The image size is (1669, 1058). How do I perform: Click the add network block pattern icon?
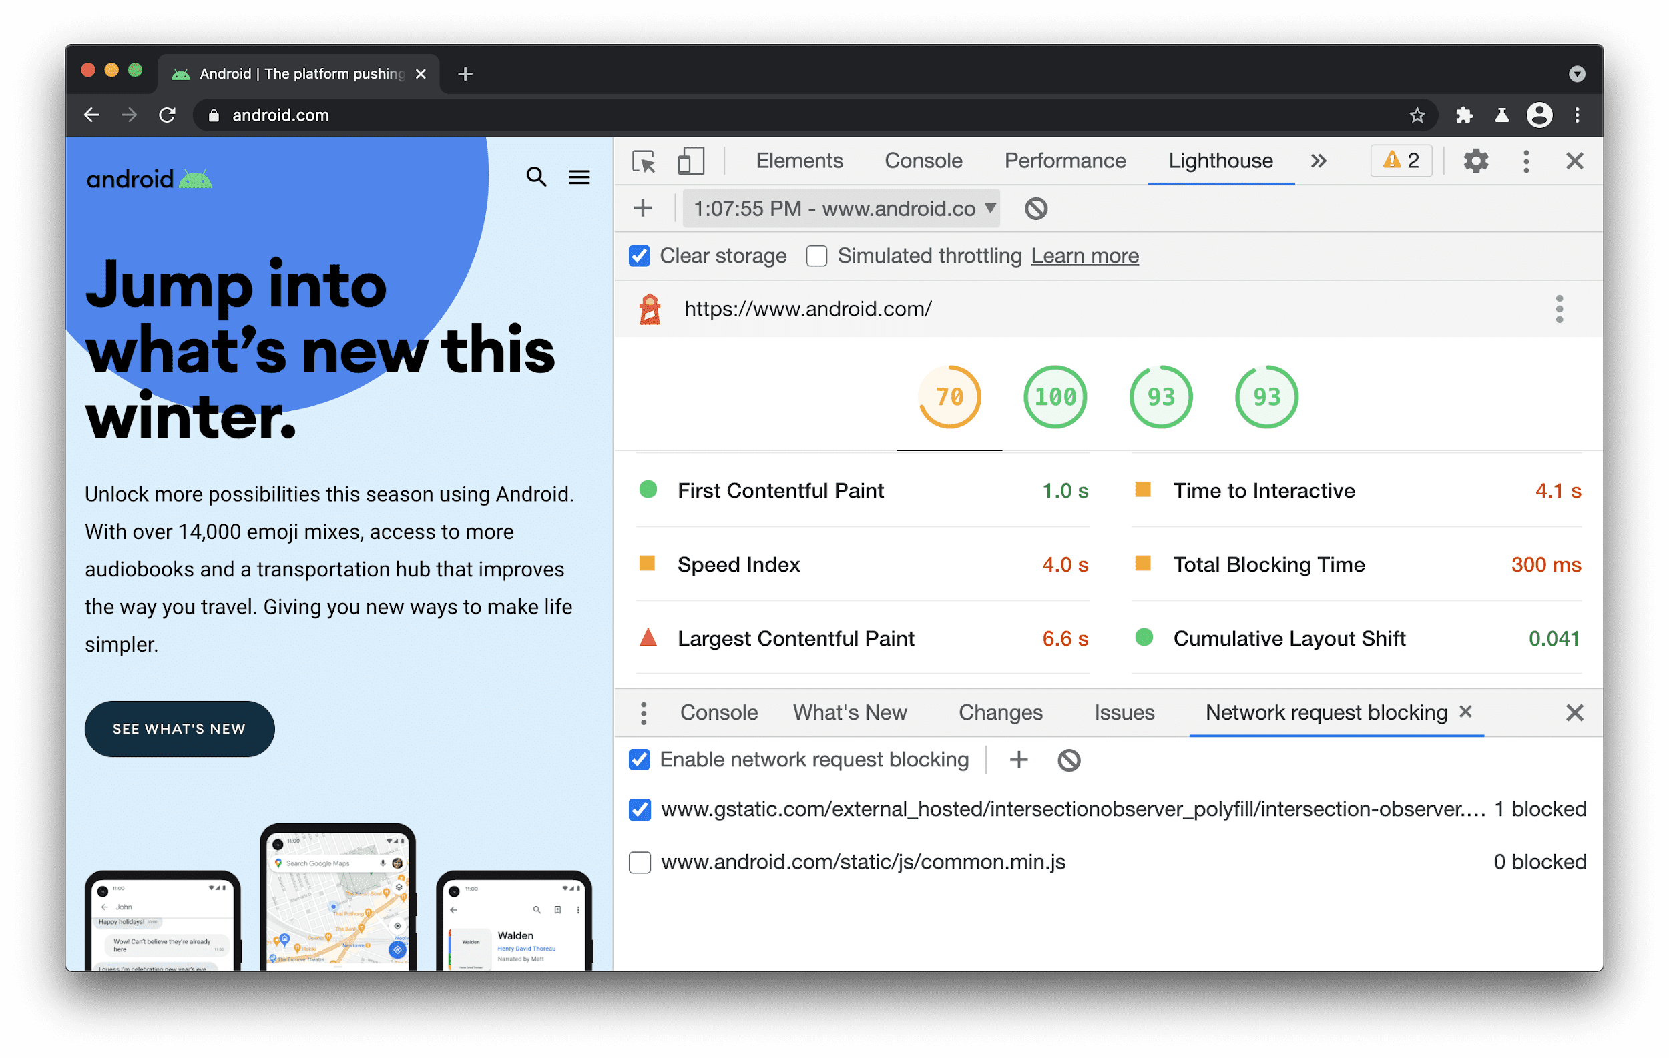[x=1019, y=760]
